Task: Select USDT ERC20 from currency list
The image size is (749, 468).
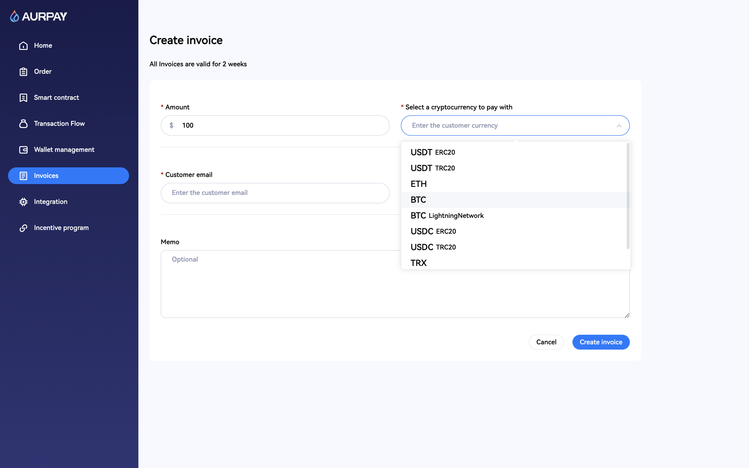Action: (x=433, y=152)
